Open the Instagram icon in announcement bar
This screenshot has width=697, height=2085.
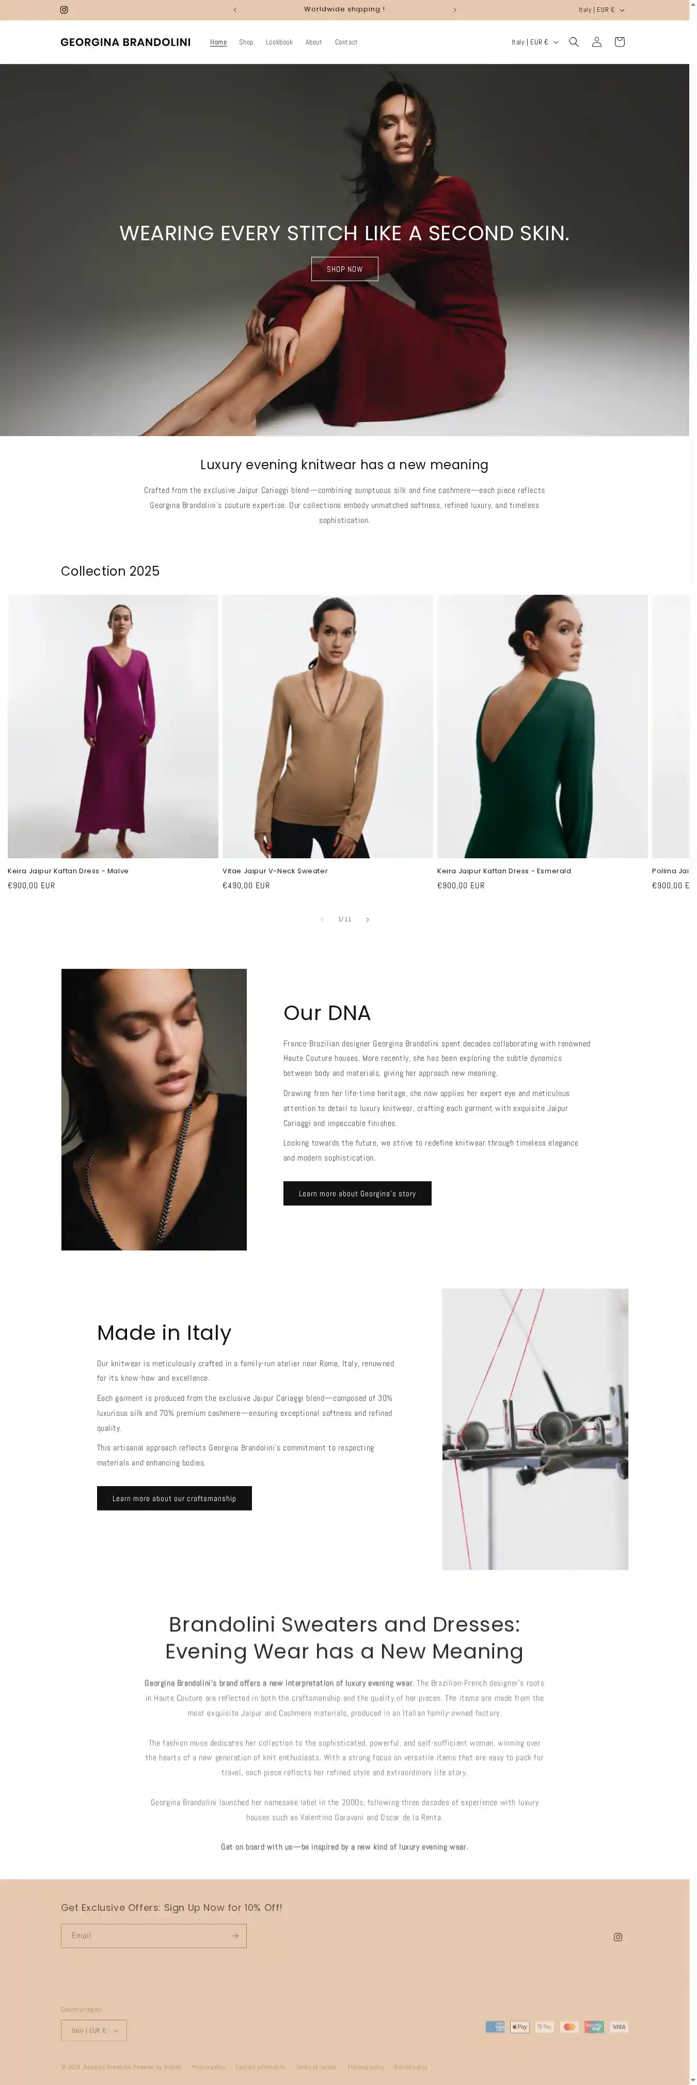[x=64, y=10]
